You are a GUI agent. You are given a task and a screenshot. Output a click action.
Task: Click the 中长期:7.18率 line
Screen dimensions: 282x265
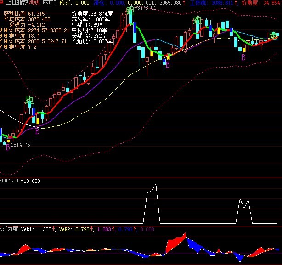[x=90, y=30]
